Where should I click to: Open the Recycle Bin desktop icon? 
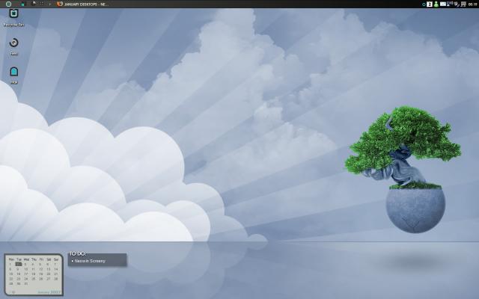13,13
